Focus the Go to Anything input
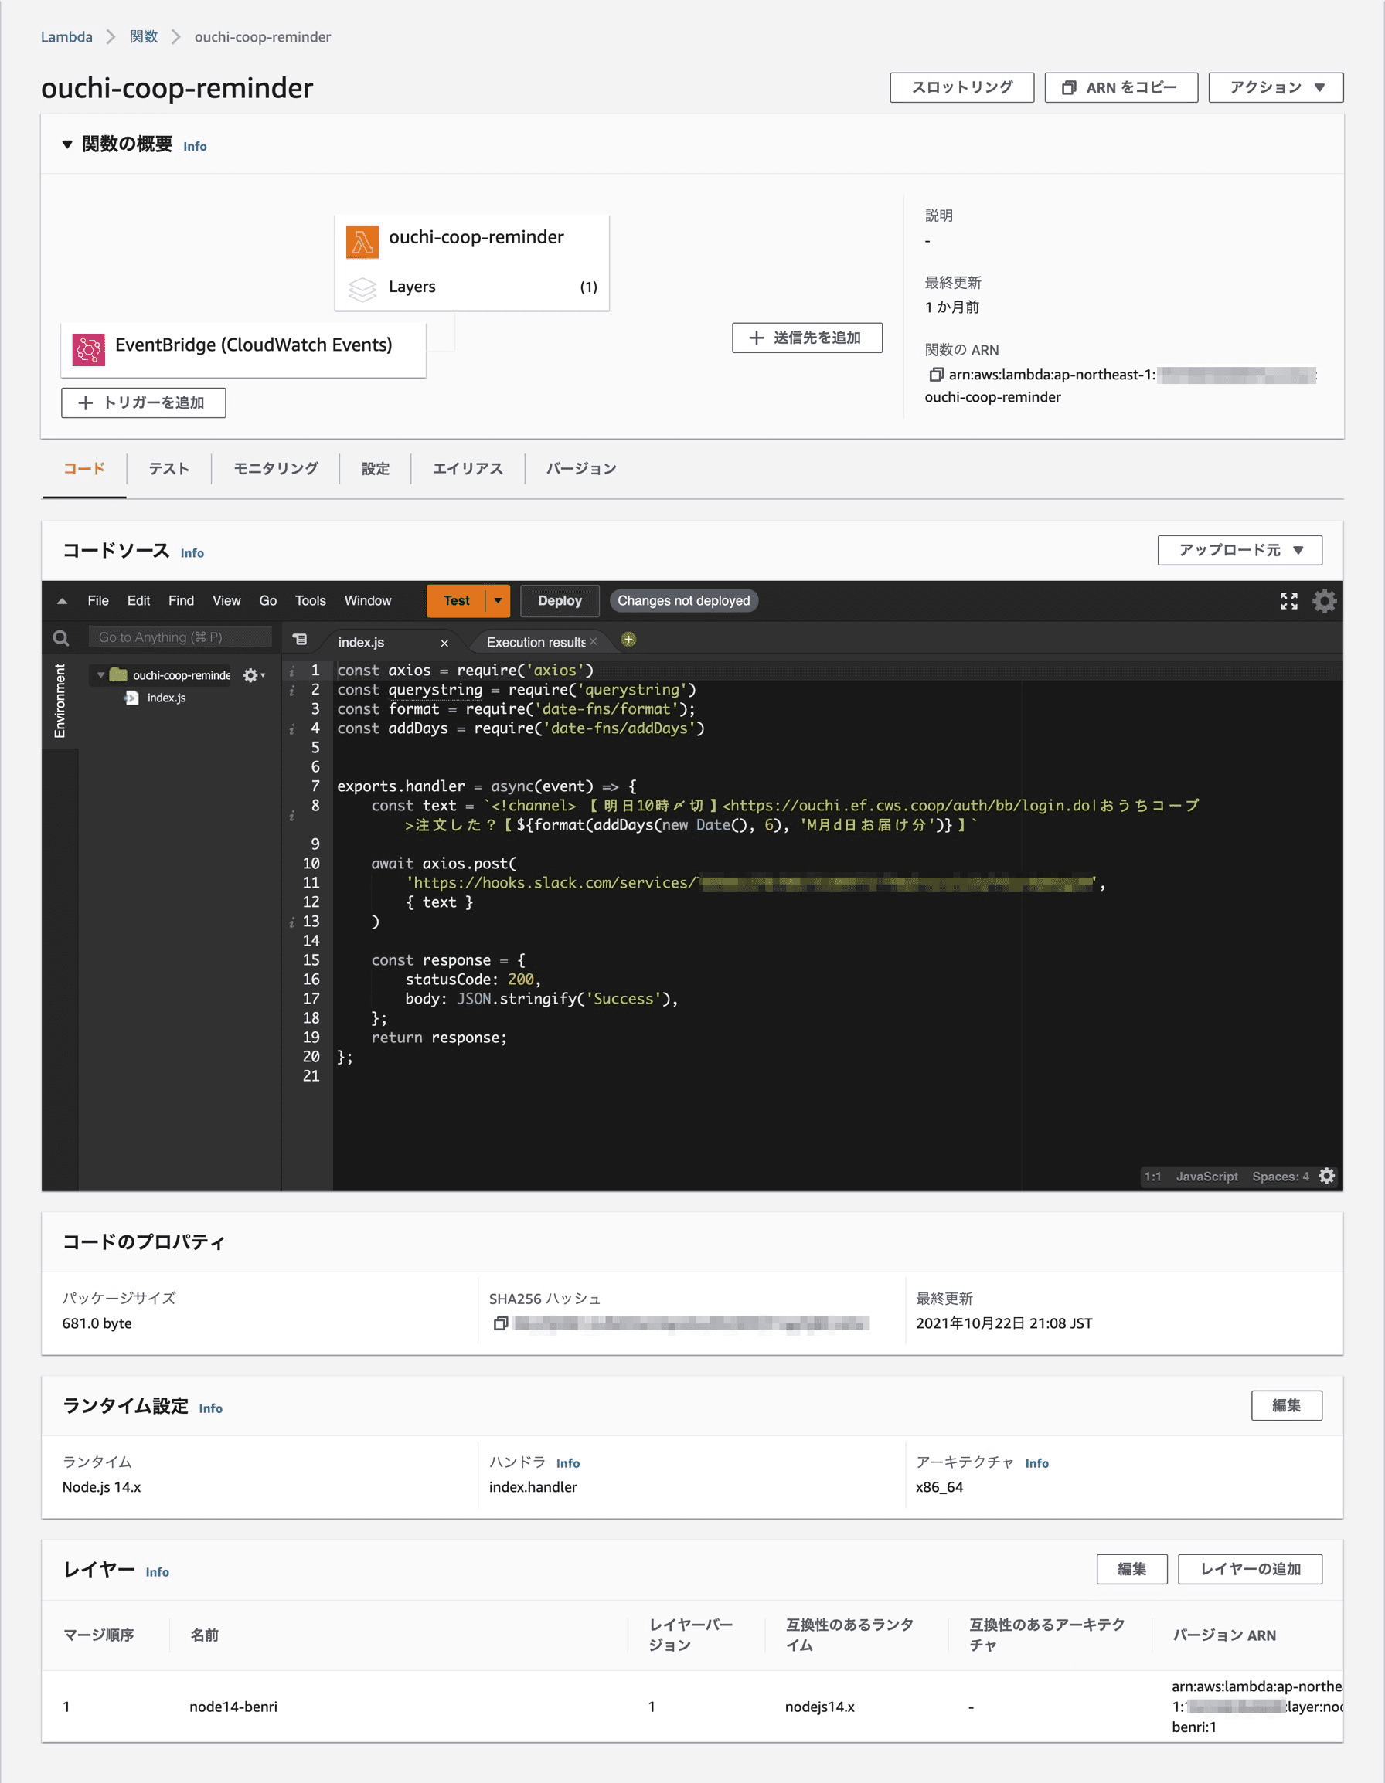Screen dimensions: 1385x1783 pos(179,637)
